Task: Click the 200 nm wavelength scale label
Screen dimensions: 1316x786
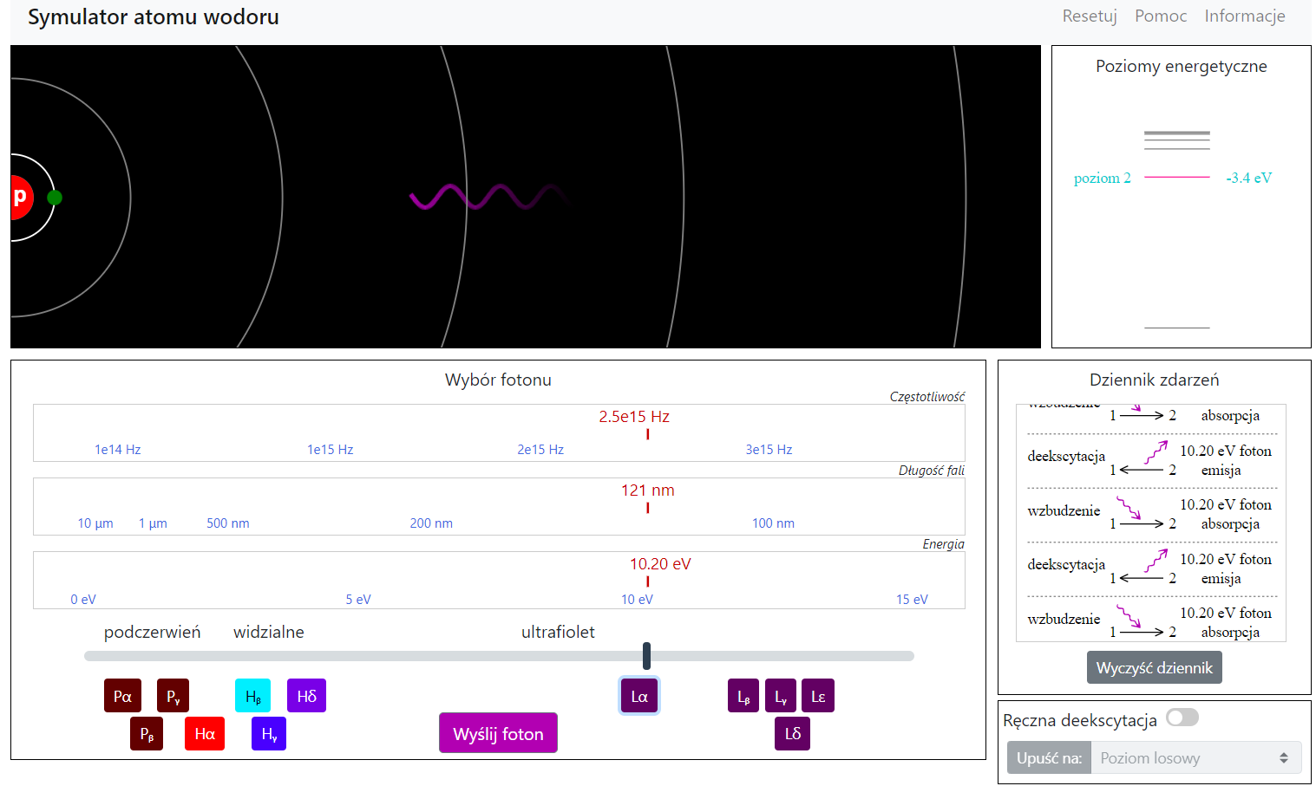Action: coord(431,523)
